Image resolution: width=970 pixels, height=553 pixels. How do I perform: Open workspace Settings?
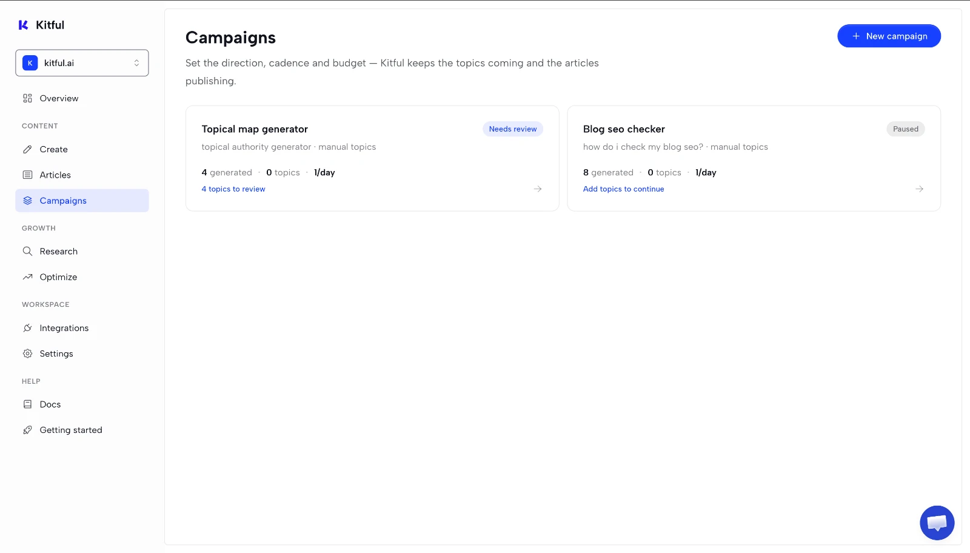(x=82, y=354)
